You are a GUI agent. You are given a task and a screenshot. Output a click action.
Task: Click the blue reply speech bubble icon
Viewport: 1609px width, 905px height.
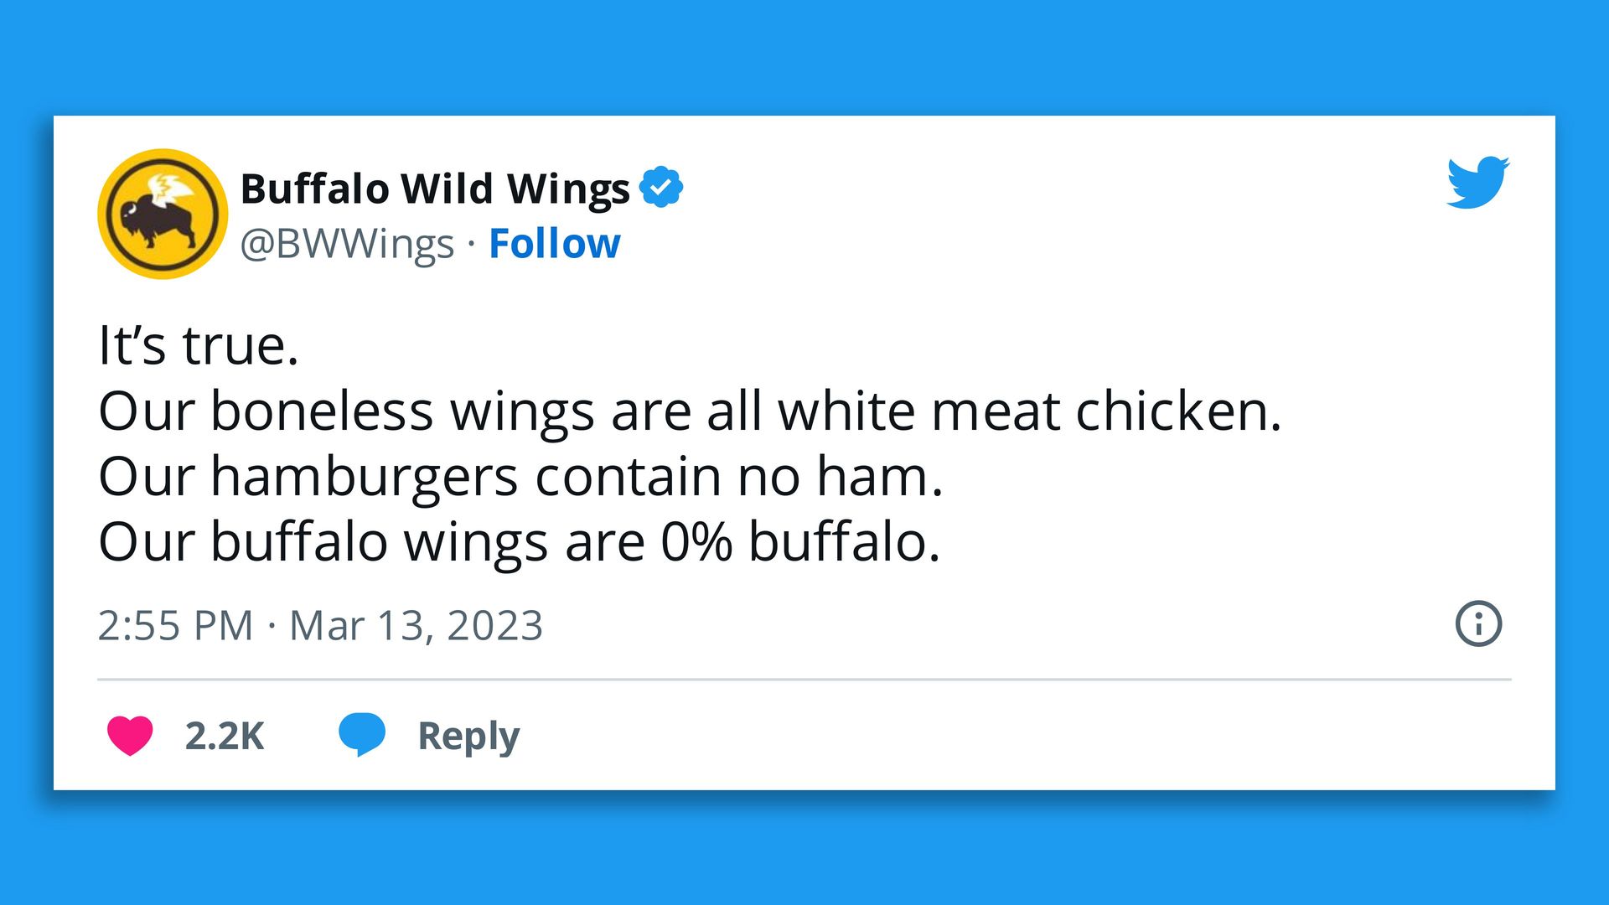pos(362,734)
